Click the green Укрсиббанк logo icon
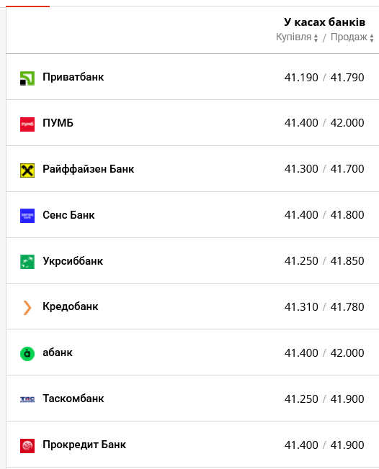Image resolution: width=379 pixels, height=469 pixels. click(27, 262)
